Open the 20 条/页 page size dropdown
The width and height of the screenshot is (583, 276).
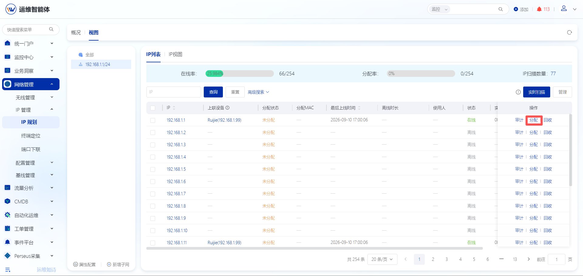(x=382, y=259)
